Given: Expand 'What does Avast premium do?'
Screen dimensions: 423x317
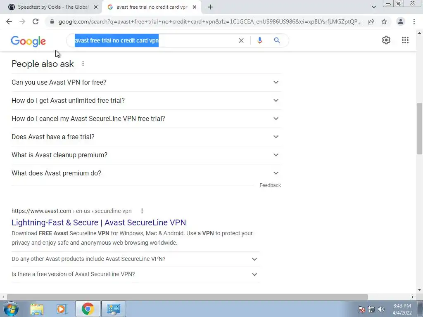Looking at the screenshot, I should pos(146,173).
